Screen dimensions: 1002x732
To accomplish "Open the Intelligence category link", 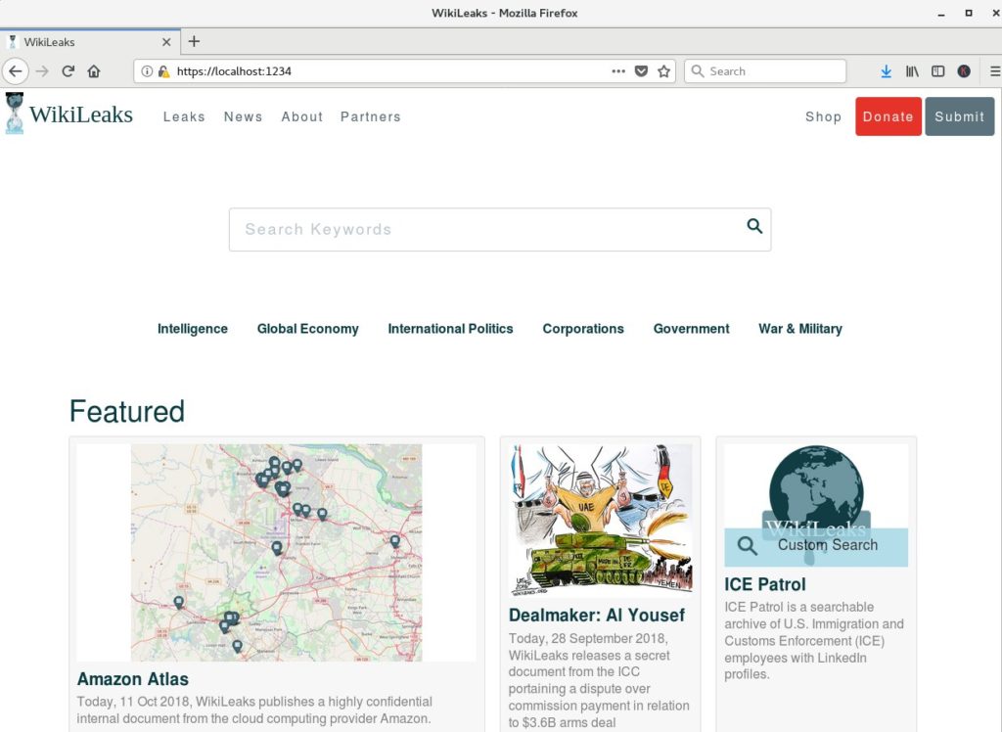I will coord(193,329).
